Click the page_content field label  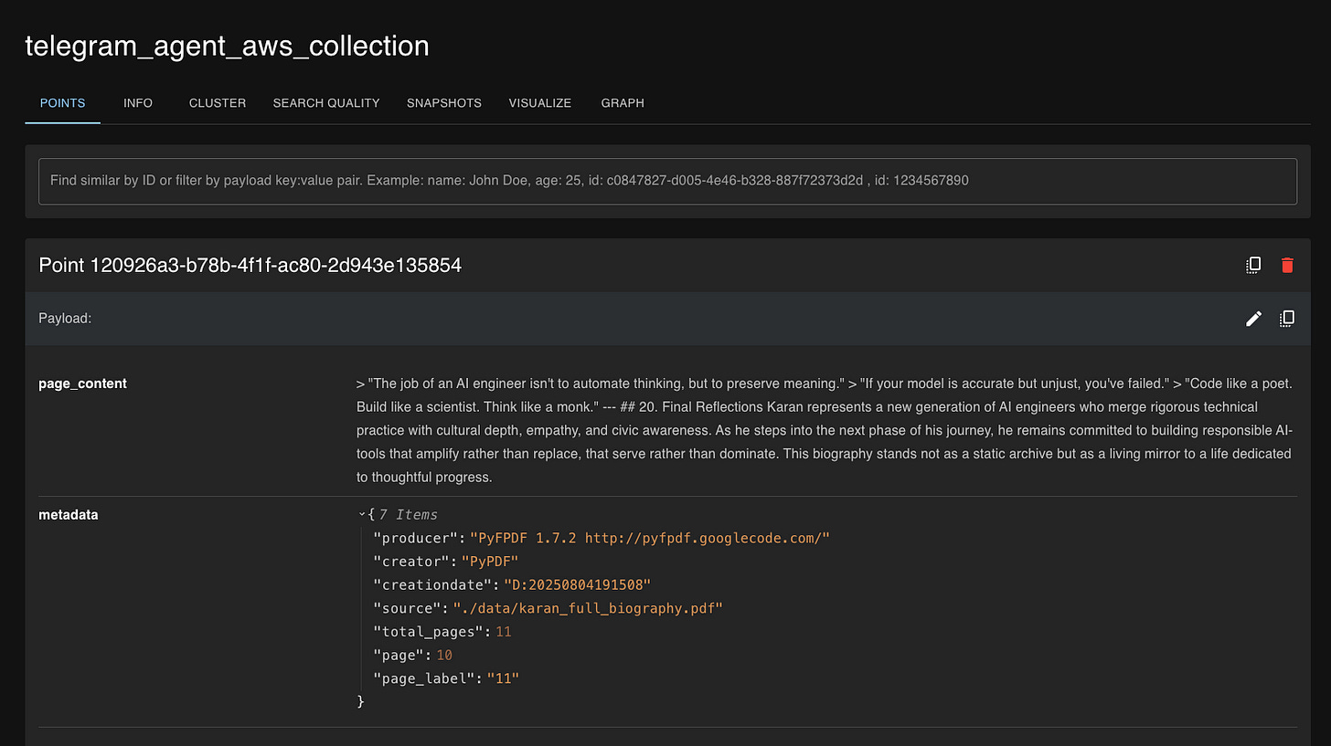click(82, 384)
